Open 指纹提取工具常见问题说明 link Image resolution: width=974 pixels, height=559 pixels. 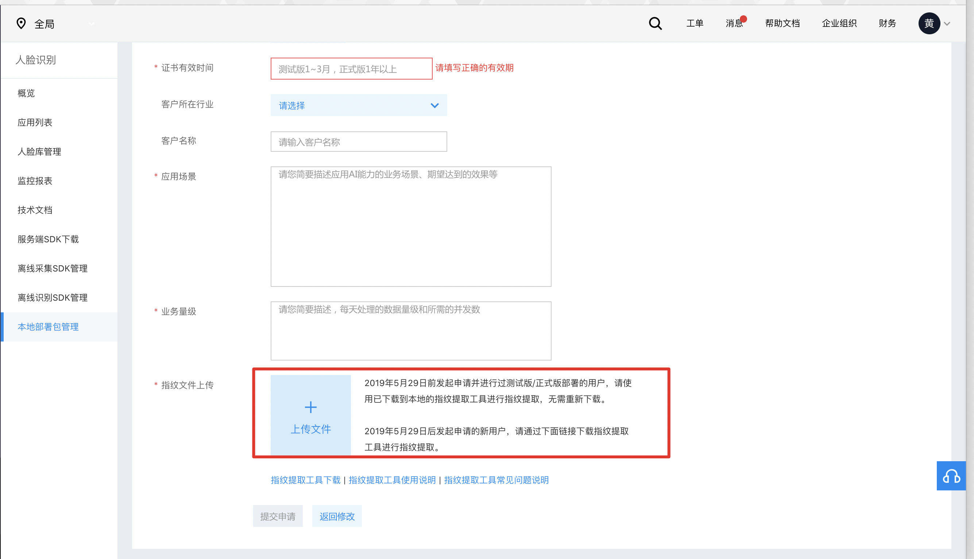(x=496, y=480)
